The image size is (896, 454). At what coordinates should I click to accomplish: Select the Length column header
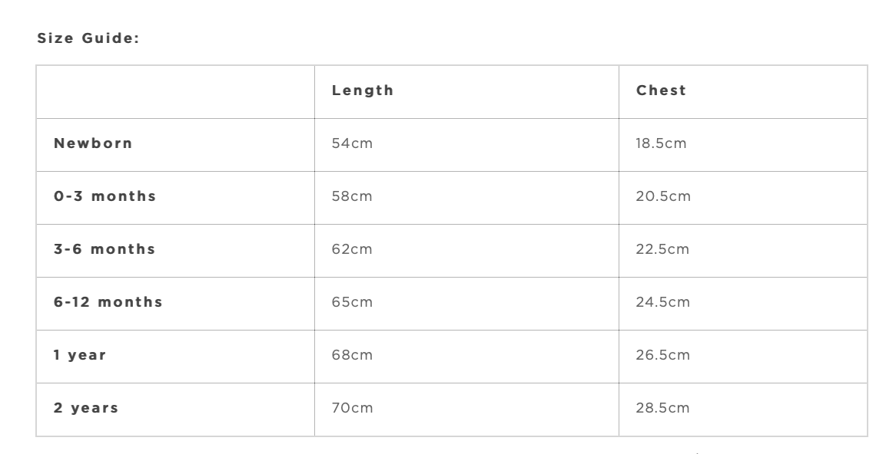point(363,90)
